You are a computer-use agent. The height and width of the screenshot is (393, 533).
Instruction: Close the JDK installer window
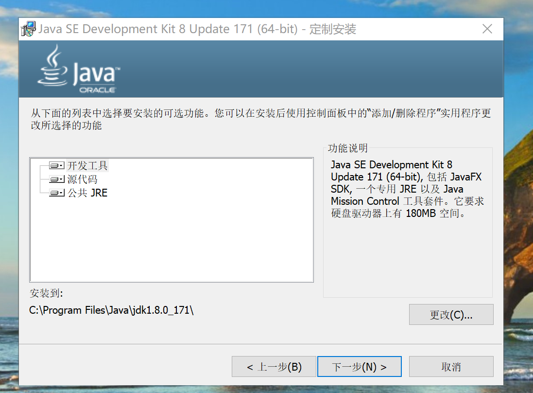[487, 29]
